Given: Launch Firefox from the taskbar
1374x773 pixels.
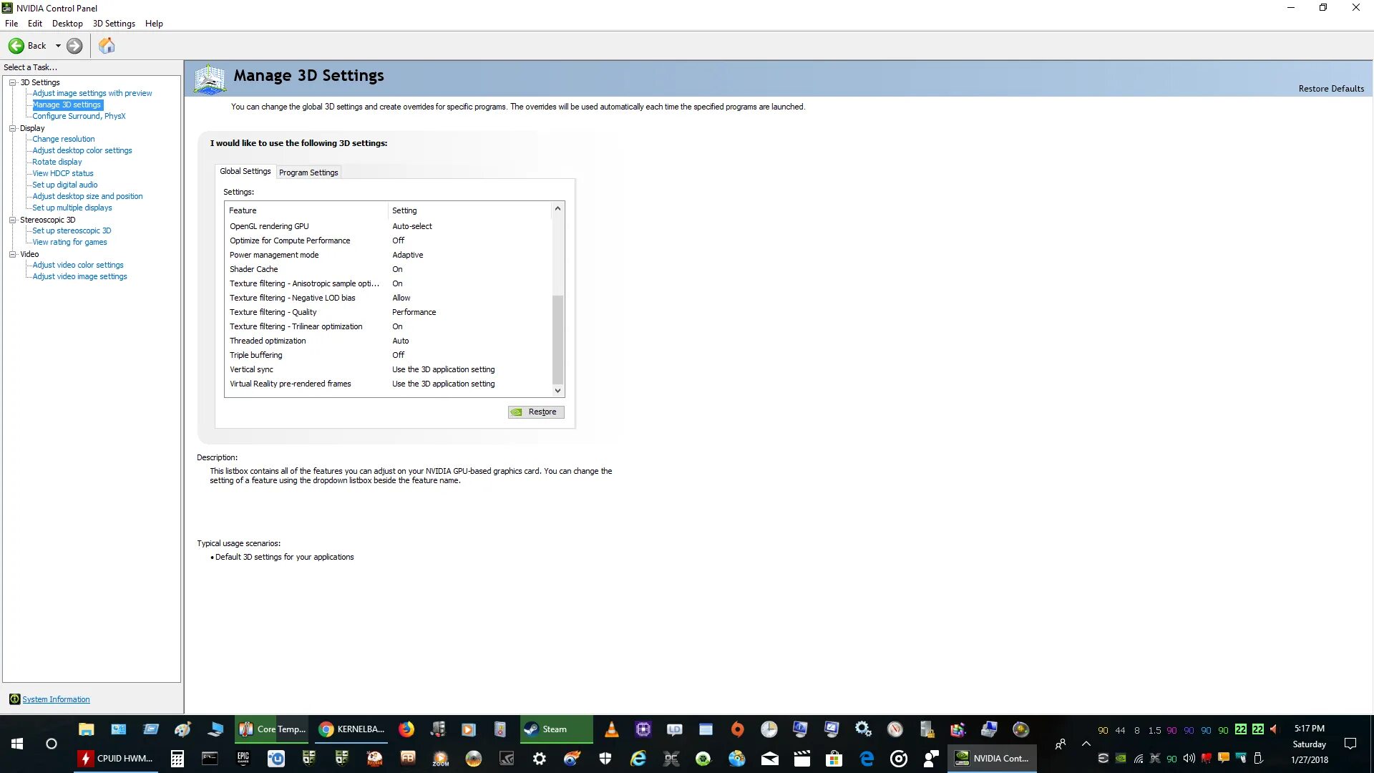Looking at the screenshot, I should [406, 729].
